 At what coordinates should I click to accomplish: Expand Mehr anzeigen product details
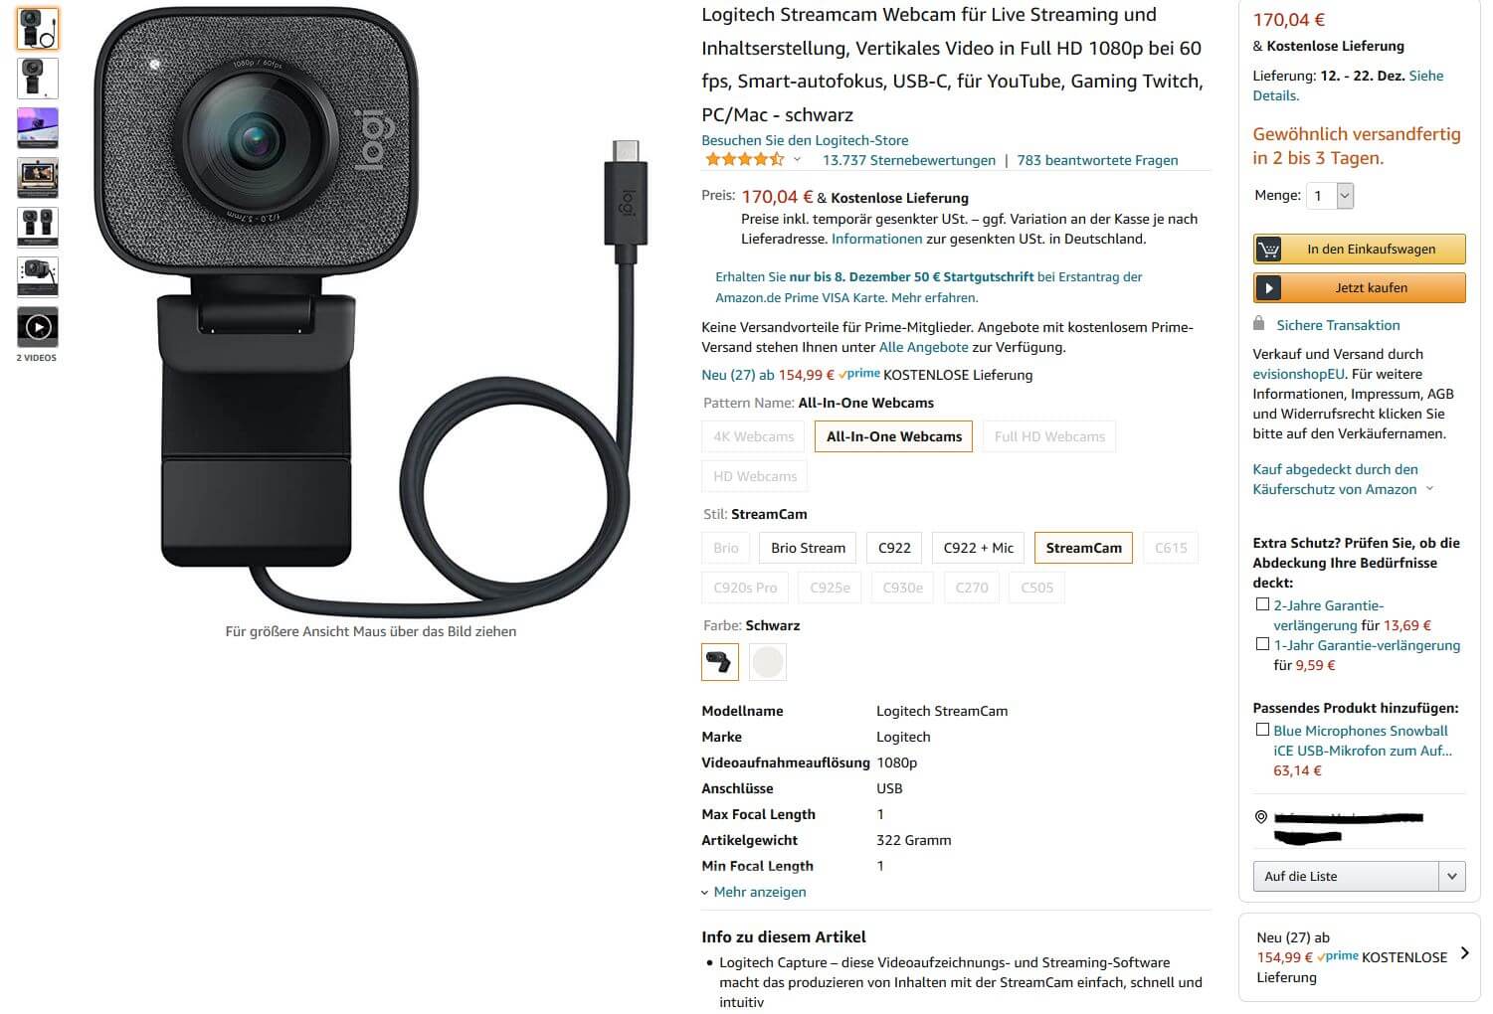pos(754,892)
